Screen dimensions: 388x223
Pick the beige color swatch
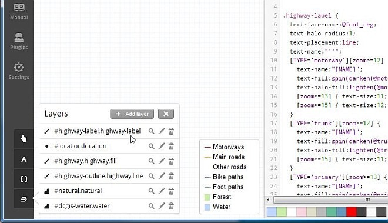312,212
